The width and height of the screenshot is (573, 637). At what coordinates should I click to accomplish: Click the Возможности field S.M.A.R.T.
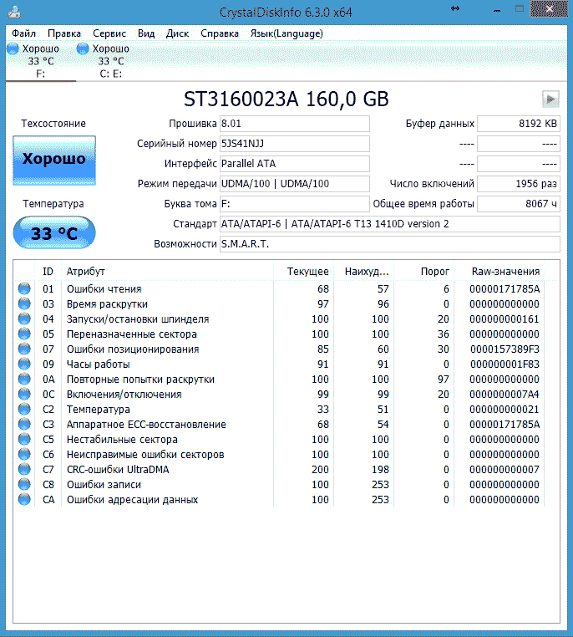(389, 244)
